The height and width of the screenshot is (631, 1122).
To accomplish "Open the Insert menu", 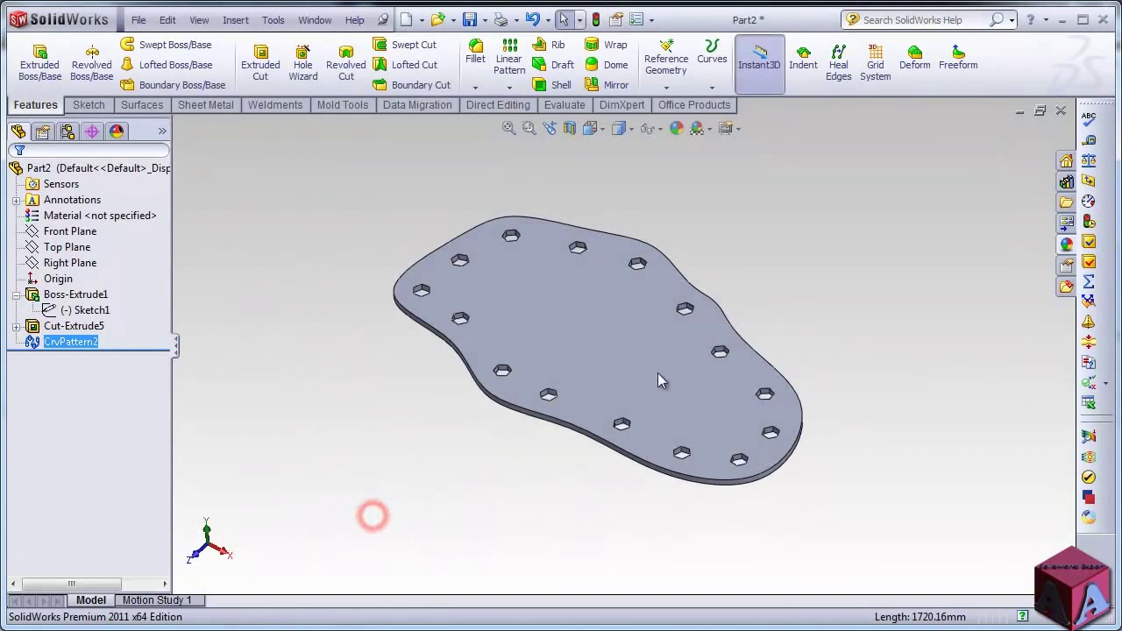I will pyautogui.click(x=236, y=20).
